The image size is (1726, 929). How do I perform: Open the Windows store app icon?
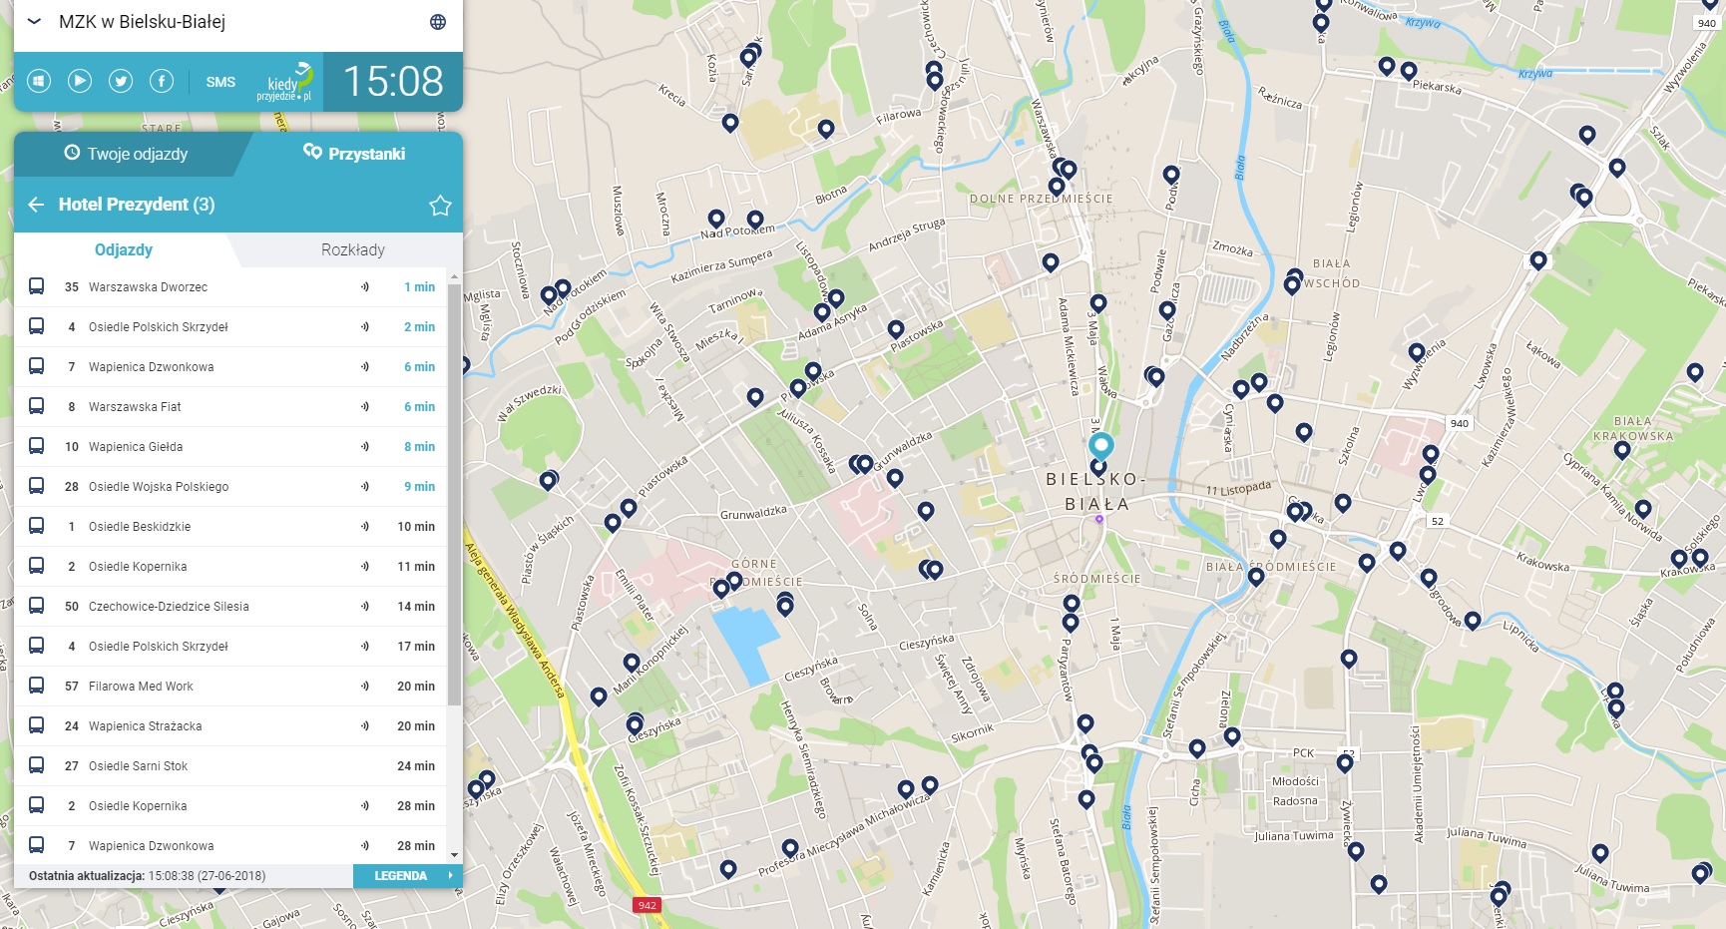coord(39,81)
